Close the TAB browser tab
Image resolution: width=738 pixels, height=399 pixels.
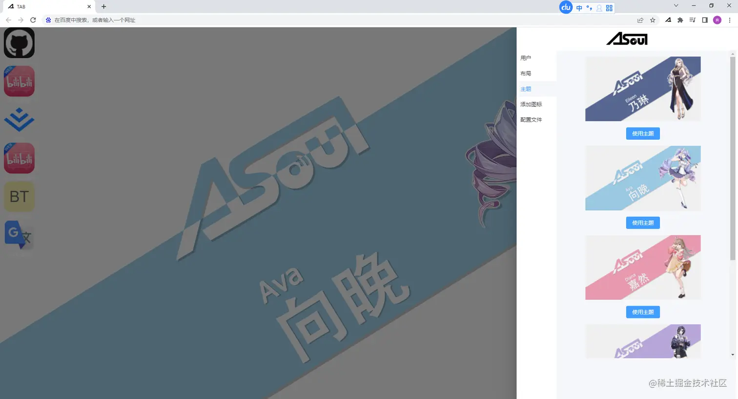(89, 7)
